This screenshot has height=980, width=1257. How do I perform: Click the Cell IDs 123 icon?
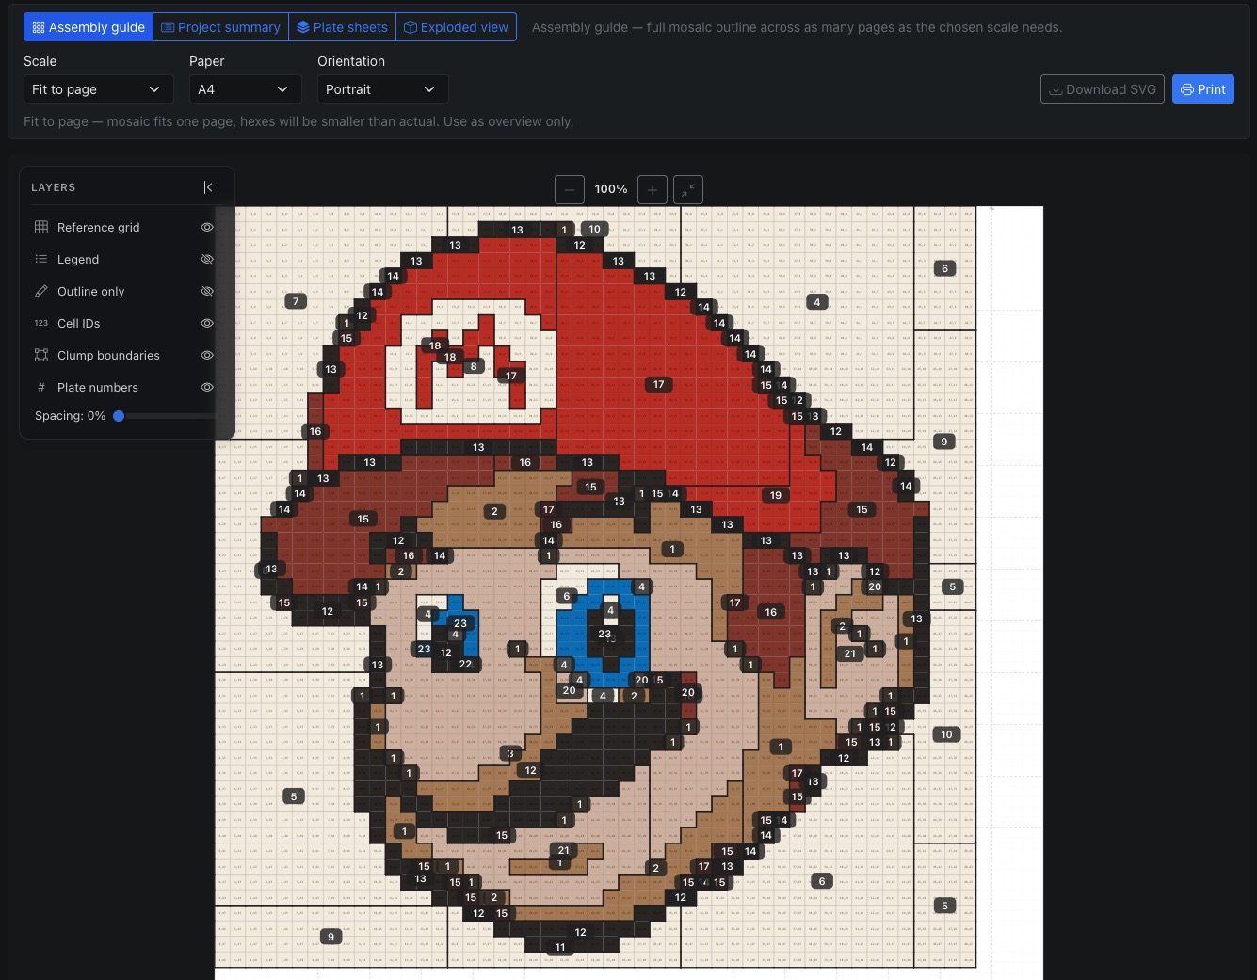coord(41,323)
